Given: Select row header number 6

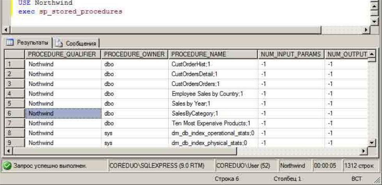Looking at the screenshot, I should tap(15, 113).
